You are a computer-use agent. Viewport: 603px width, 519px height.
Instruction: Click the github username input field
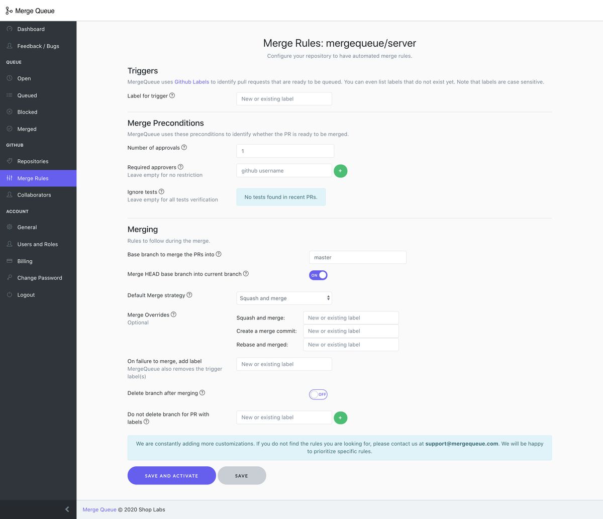click(x=284, y=171)
